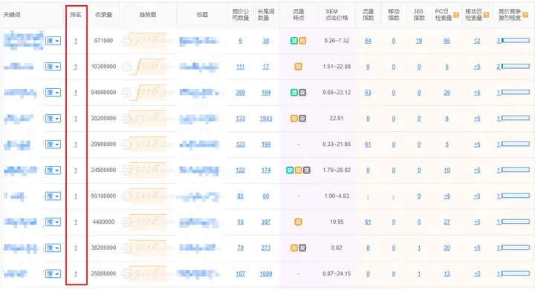The image size is (535, 289).
Task: Click competition level bar in 94000000 row
Action: [516, 92]
